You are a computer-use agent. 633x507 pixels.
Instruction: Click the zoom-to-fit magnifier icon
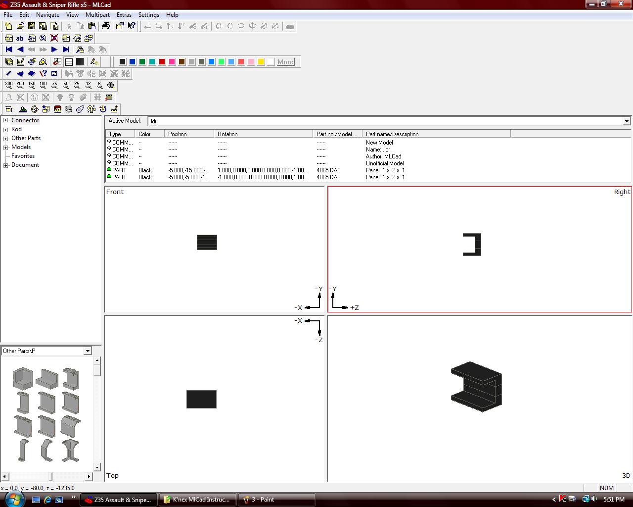coord(111,85)
